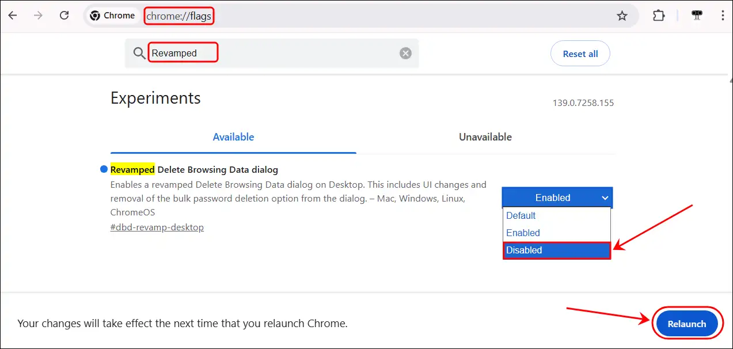Open the Extensions puzzle icon
Viewport: 733px width, 349px height.
(x=659, y=16)
